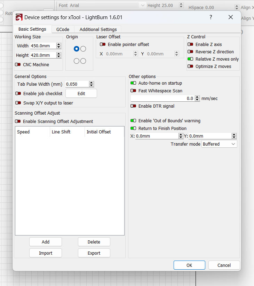Toggle Enable job checklist switch

point(18,93)
